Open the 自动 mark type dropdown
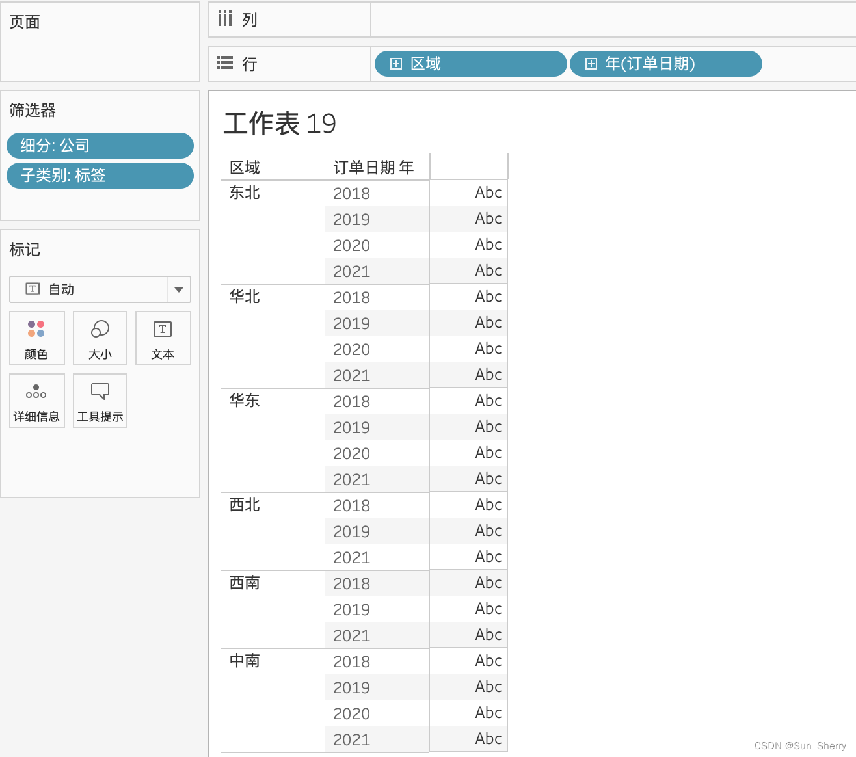This screenshot has height=757, width=856. 100,289
